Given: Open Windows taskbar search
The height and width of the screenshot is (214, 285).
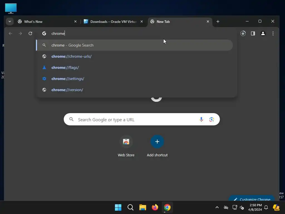Looking at the screenshot, I should 130,207.
